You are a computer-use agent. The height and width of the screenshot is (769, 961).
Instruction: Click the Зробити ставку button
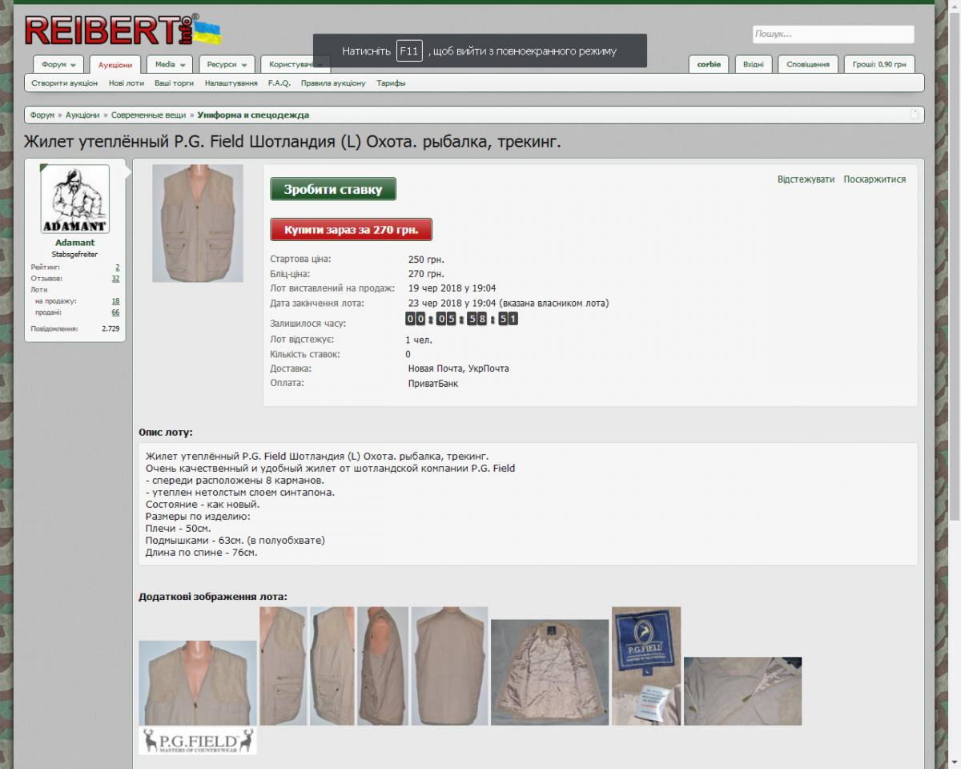tap(333, 190)
